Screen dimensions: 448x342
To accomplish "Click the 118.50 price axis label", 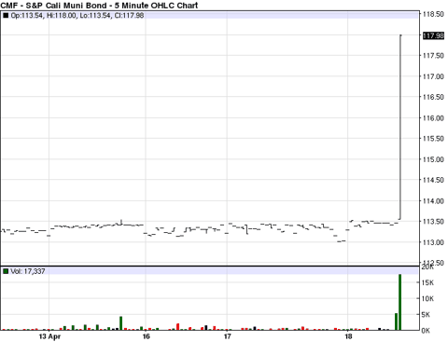I will 433,14.
